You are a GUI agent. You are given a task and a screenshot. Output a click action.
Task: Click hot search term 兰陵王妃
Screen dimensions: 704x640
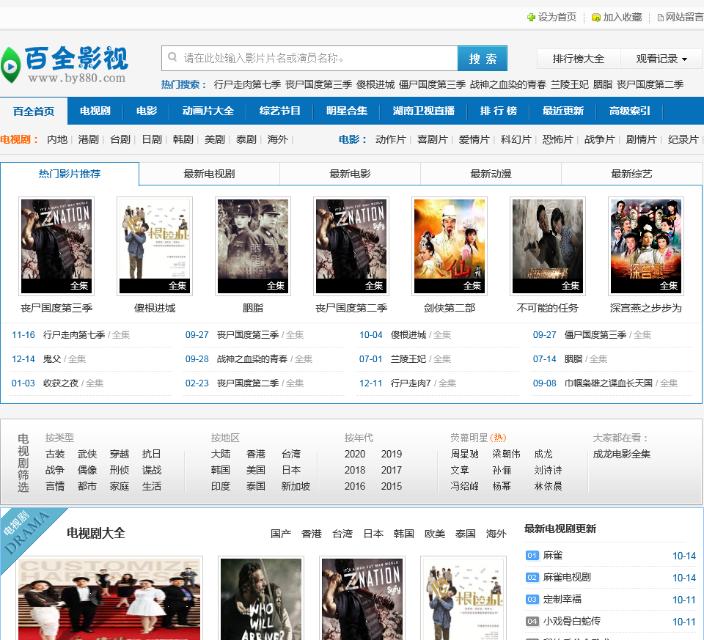click(570, 84)
